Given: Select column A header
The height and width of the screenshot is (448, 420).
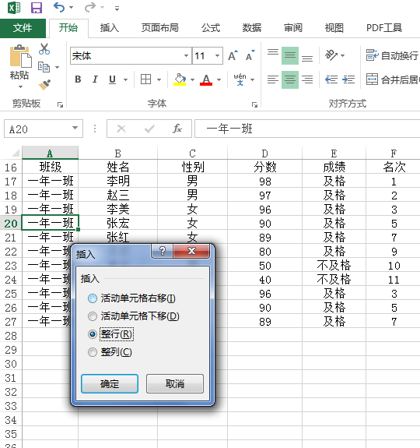Looking at the screenshot, I should [50, 153].
